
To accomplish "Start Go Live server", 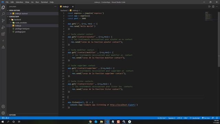I will tap(206, 118).
